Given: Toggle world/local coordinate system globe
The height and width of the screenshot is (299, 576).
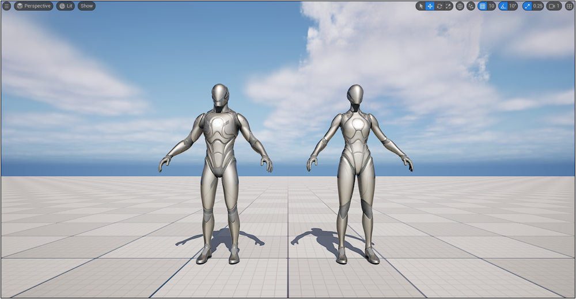Looking at the screenshot, I should (x=460, y=6).
